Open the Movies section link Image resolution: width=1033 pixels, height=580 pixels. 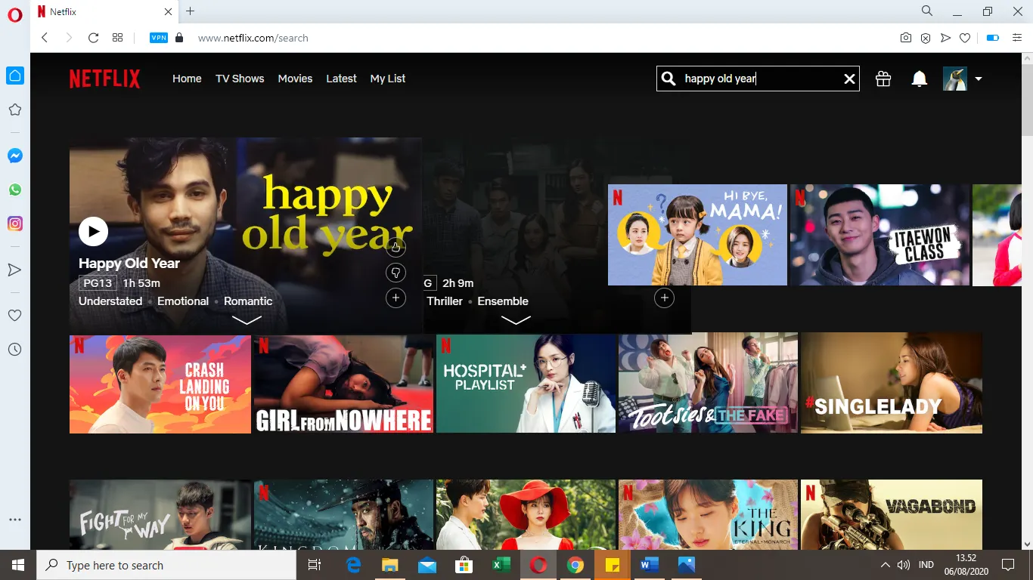tap(295, 79)
